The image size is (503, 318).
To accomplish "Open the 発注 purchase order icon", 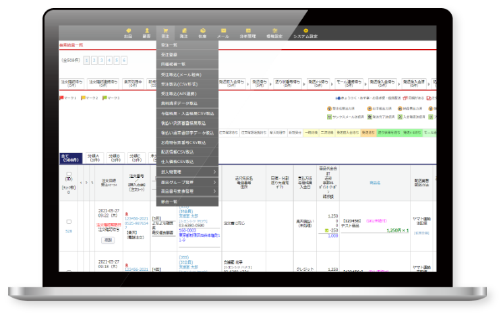I will 184,33.
